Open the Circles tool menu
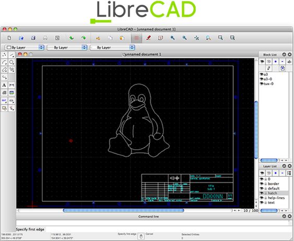 [11, 62]
